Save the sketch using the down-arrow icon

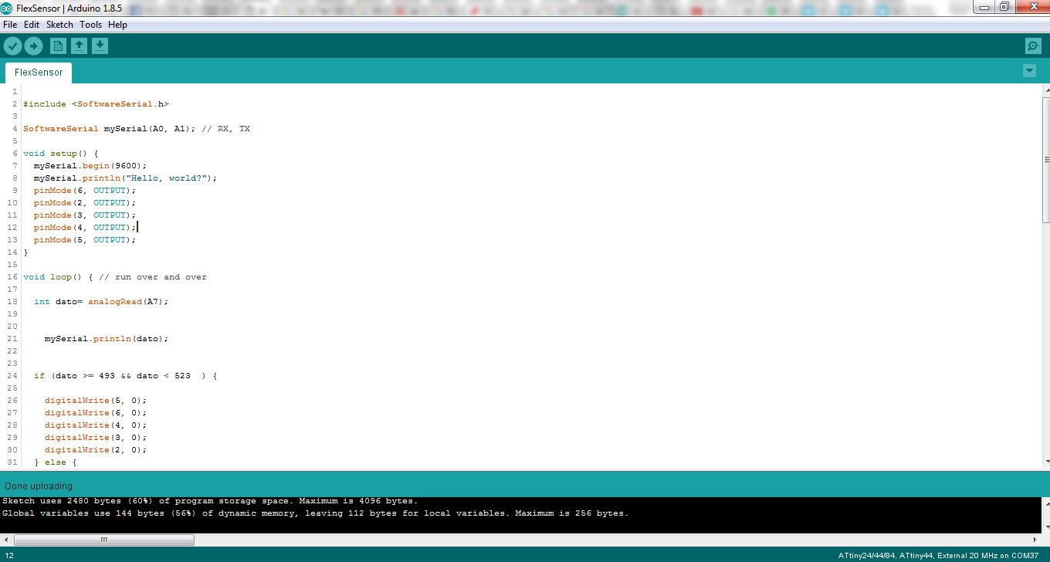[100, 46]
